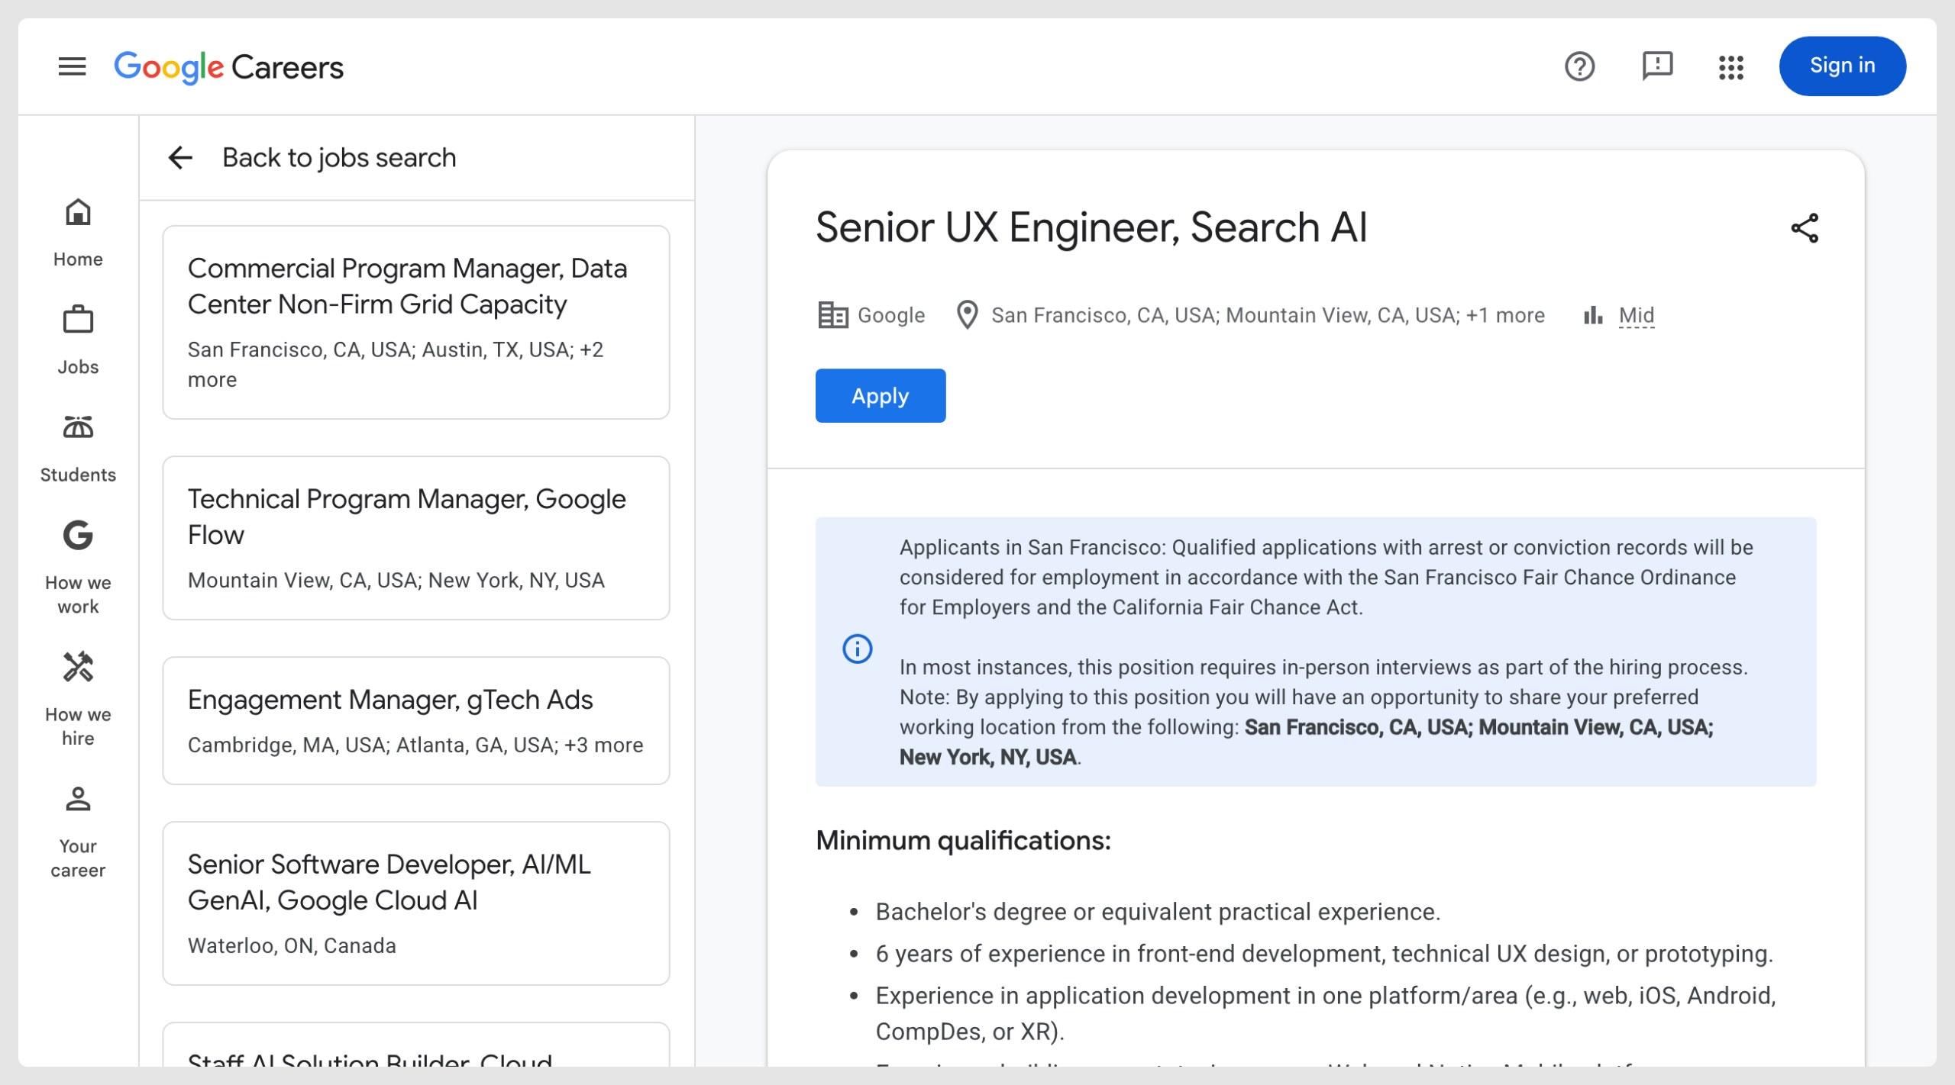Share the Senior UX Engineer job

(x=1805, y=228)
